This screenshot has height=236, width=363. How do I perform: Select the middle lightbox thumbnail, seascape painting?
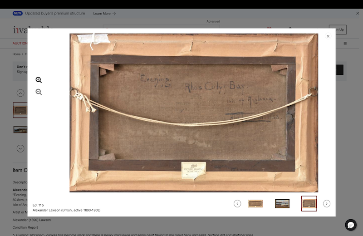(x=282, y=204)
